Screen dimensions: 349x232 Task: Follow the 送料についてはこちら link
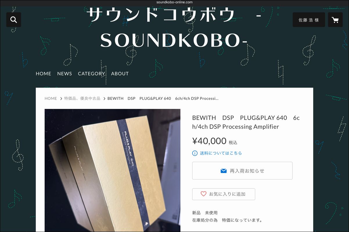221,153
